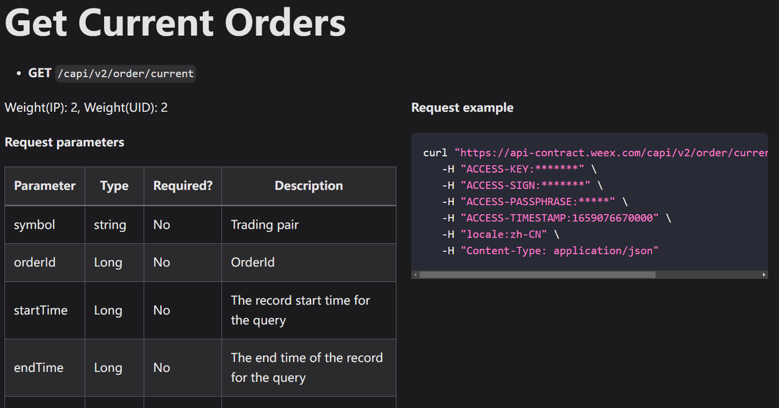Click the Request parameters section title
Image resolution: width=779 pixels, height=408 pixels.
65,142
